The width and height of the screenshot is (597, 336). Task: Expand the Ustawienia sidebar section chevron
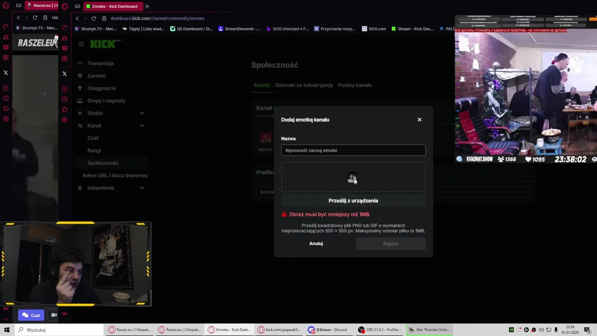142,188
